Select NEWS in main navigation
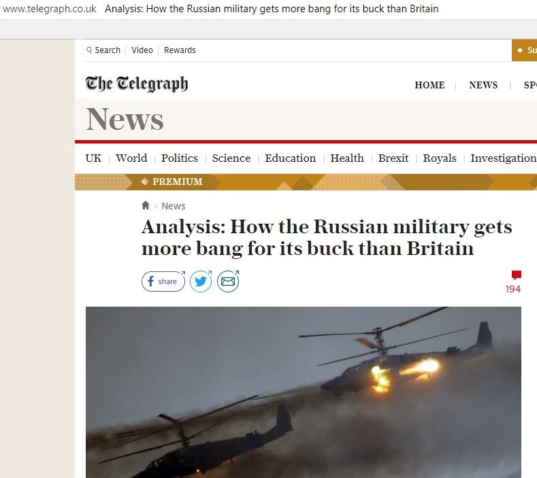The image size is (537, 478). click(x=483, y=85)
